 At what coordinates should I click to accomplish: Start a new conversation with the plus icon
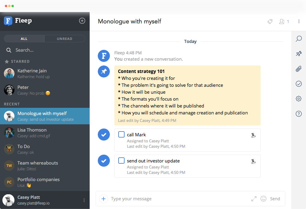pos(82,21)
